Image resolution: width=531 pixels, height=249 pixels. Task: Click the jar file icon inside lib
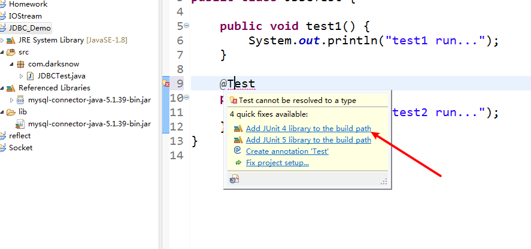[21, 124]
